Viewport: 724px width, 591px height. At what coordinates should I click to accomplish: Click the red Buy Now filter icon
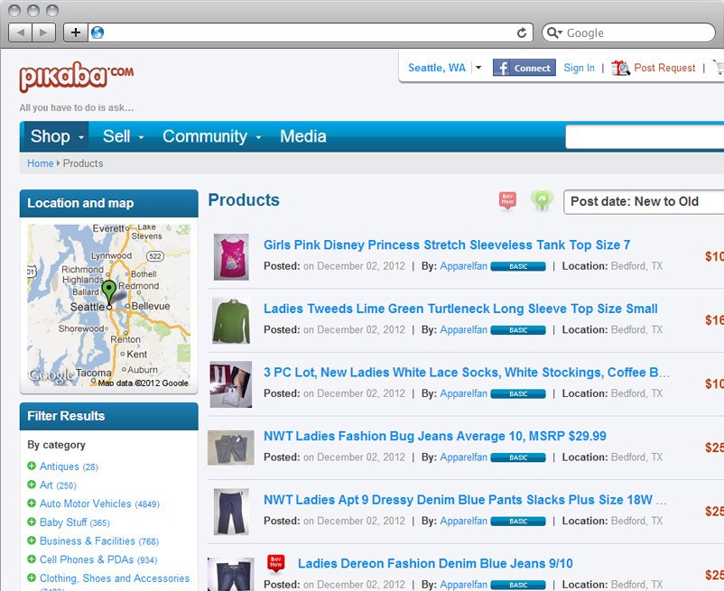pyautogui.click(x=507, y=200)
